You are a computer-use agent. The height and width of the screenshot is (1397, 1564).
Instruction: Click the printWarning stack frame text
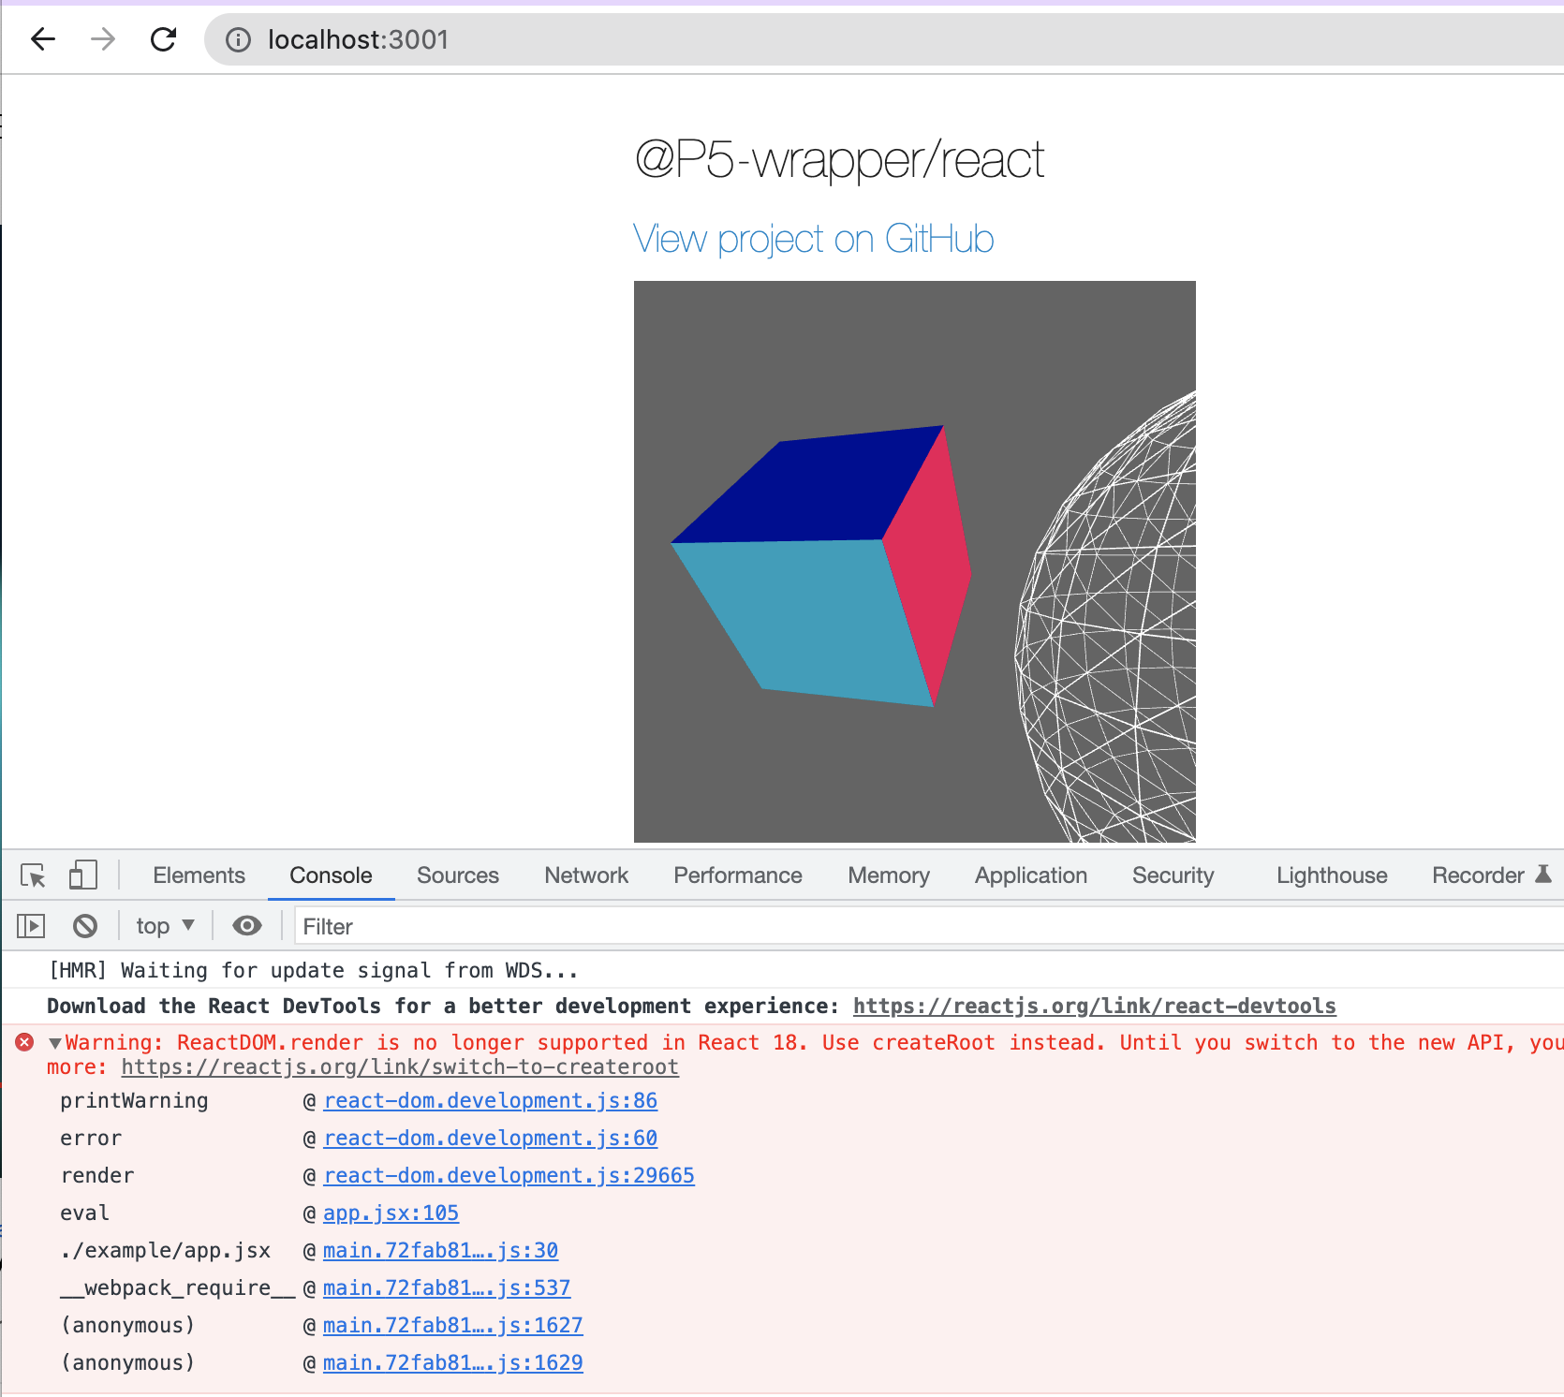(134, 1101)
